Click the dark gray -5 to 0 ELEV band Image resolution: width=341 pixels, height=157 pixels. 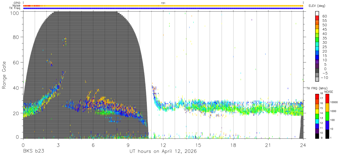pos(317,71)
